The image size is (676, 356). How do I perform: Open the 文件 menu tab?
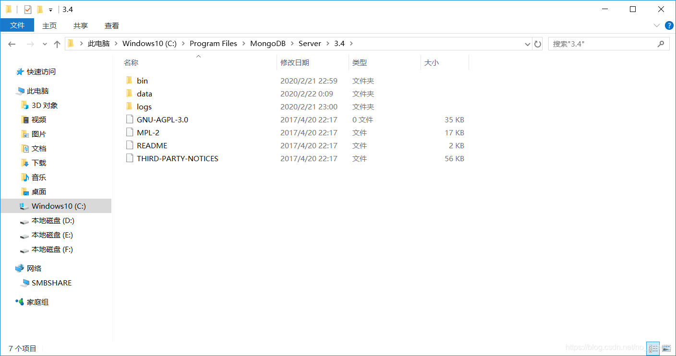[17, 25]
